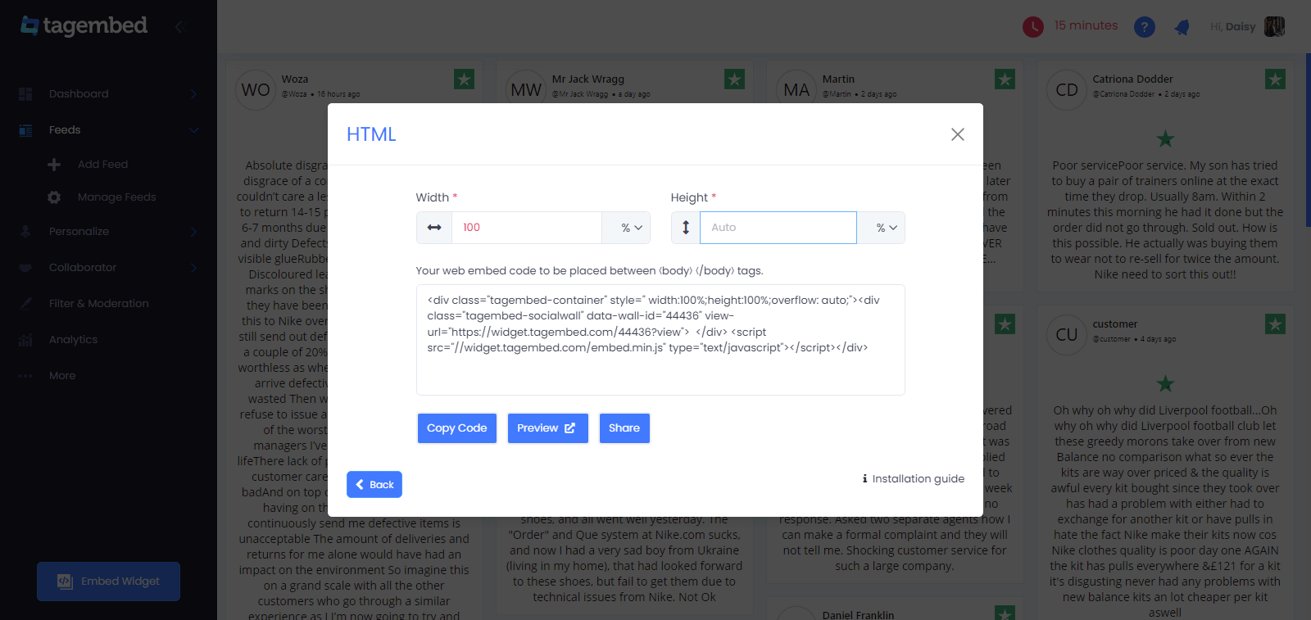
Task: Click the WO avatar circle
Action: (x=256, y=90)
